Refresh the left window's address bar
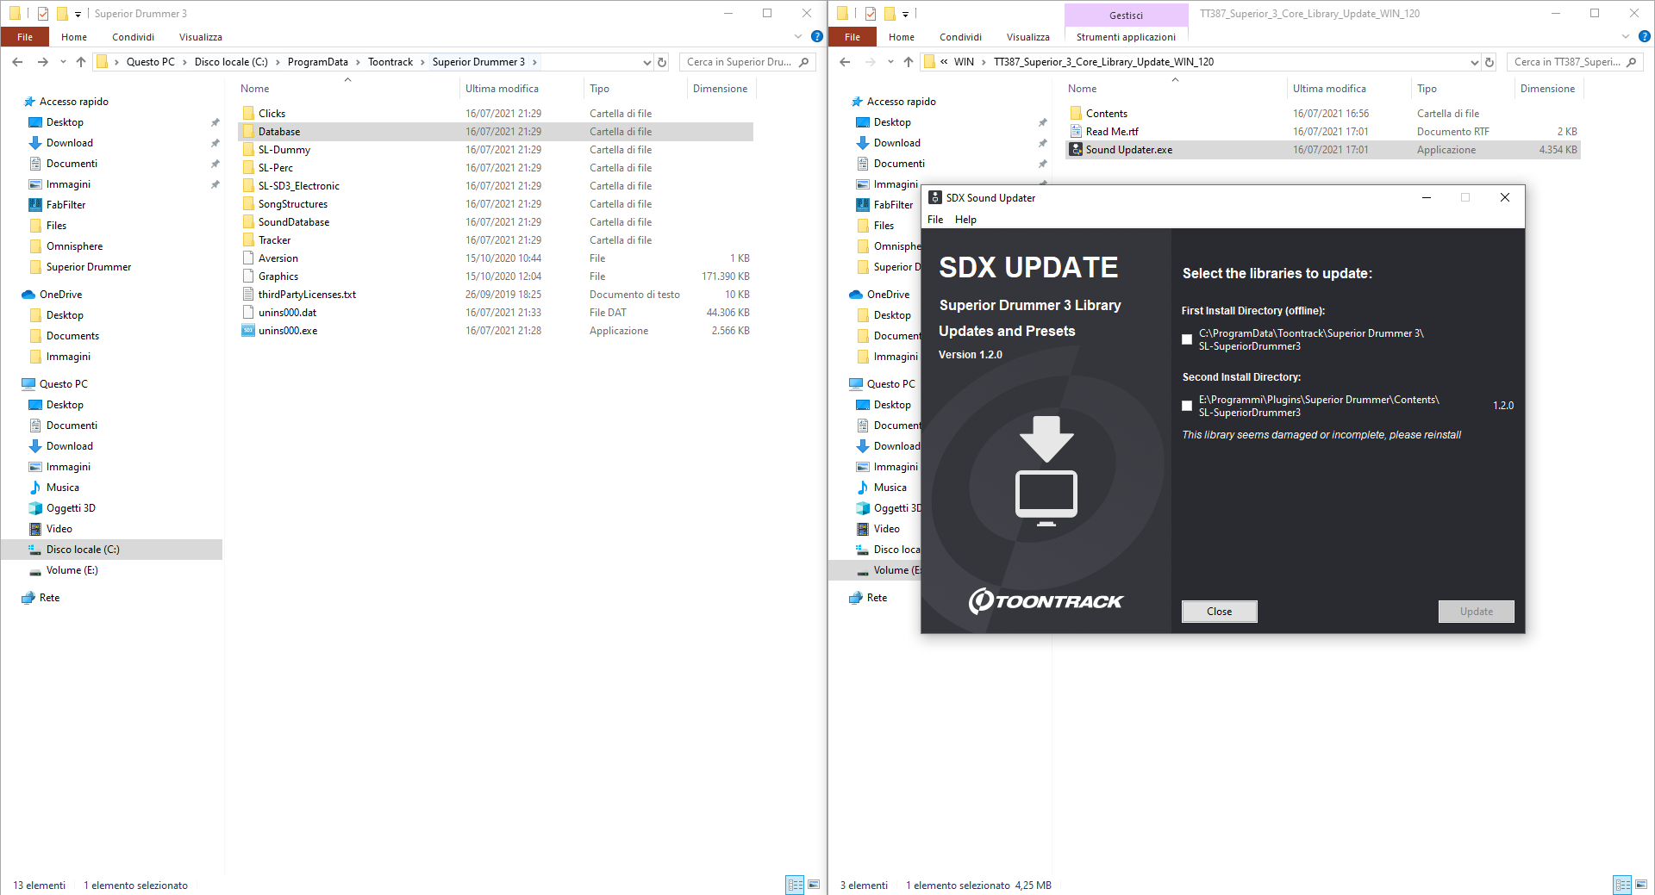This screenshot has height=895, width=1655. pyautogui.click(x=662, y=62)
